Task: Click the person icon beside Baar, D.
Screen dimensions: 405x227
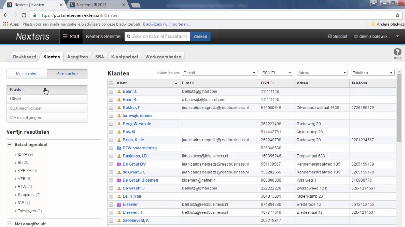Action: pyautogui.click(x=119, y=91)
